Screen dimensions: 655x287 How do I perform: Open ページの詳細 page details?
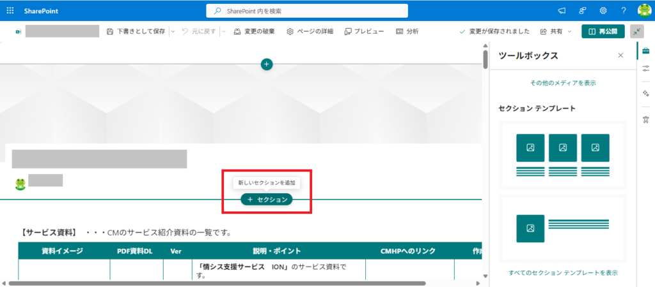point(310,31)
